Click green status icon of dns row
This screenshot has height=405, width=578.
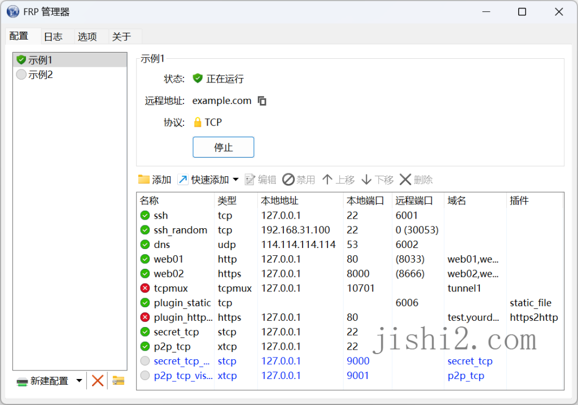tap(145, 245)
